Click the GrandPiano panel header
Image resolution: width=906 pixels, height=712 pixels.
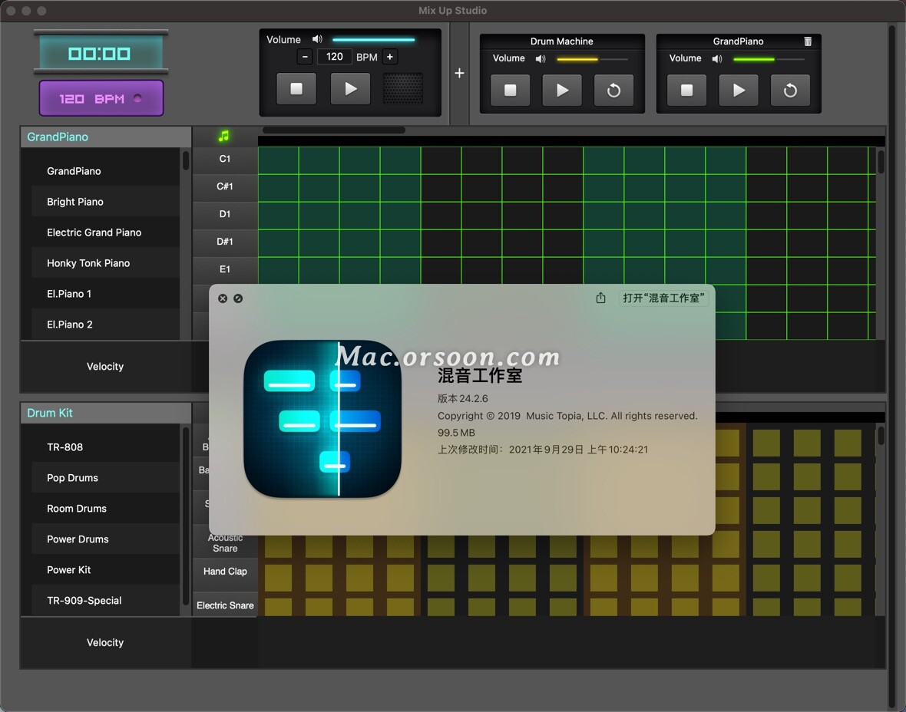[106, 137]
